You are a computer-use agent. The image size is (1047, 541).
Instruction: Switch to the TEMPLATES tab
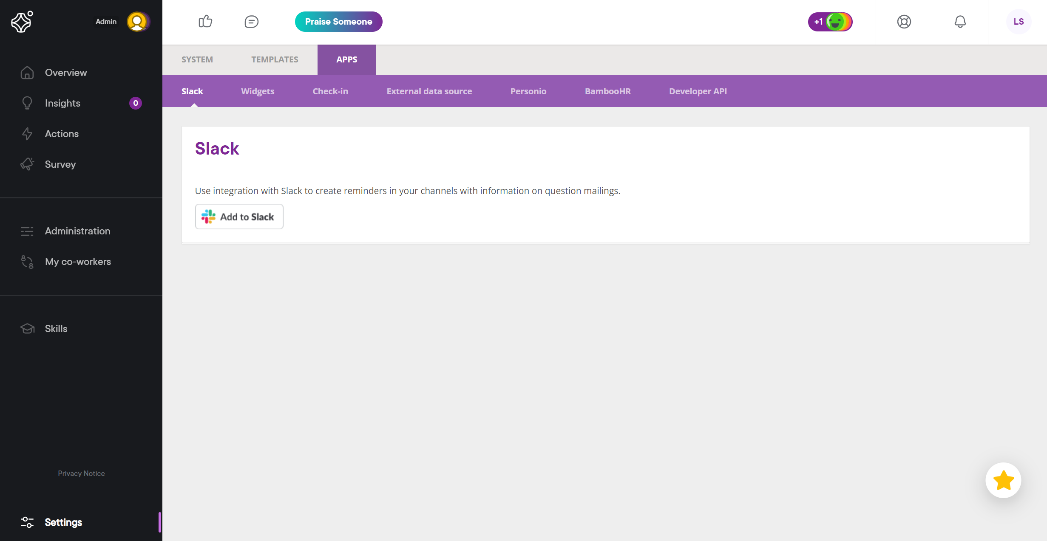pos(275,60)
